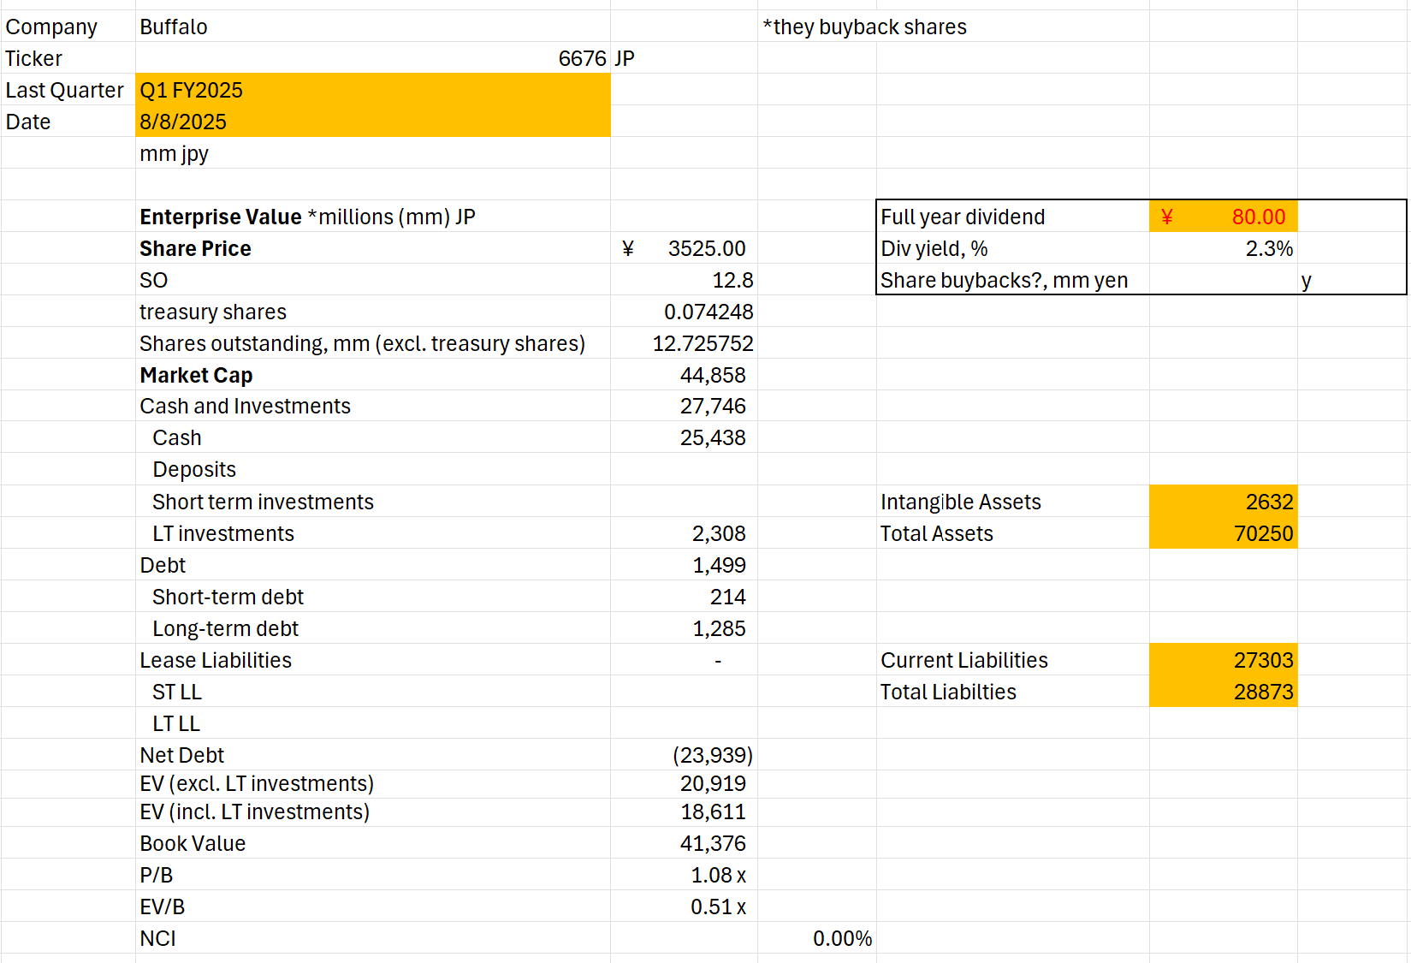Select the 'Short term investments' label cell

pos(372,502)
